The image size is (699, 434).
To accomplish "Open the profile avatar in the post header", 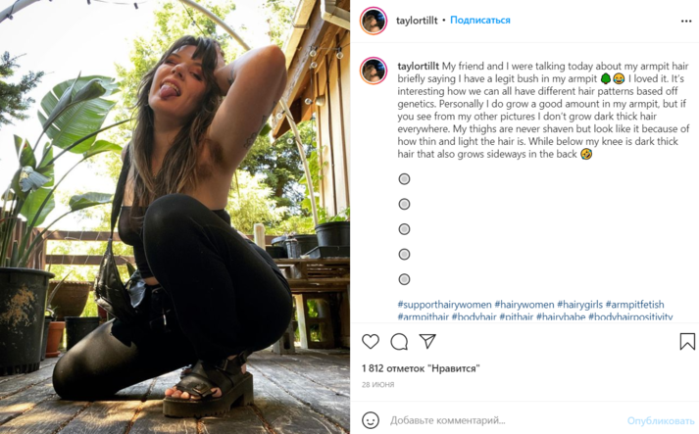I will point(374,21).
